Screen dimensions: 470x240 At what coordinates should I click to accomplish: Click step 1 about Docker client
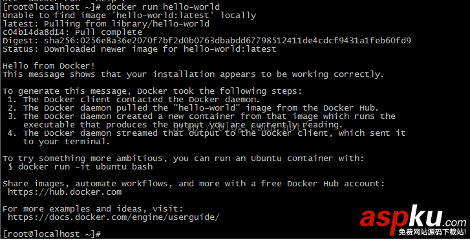point(134,100)
